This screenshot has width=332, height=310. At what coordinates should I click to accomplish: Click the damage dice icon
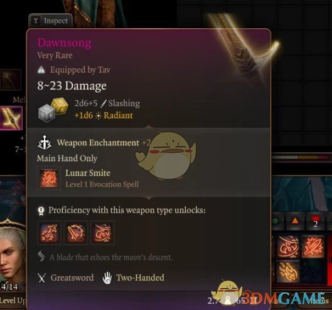tap(53, 110)
